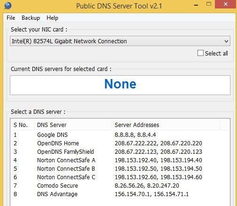Click address 198.153.192.40, 198.153.194.40
237x206 pixels.
158,160
